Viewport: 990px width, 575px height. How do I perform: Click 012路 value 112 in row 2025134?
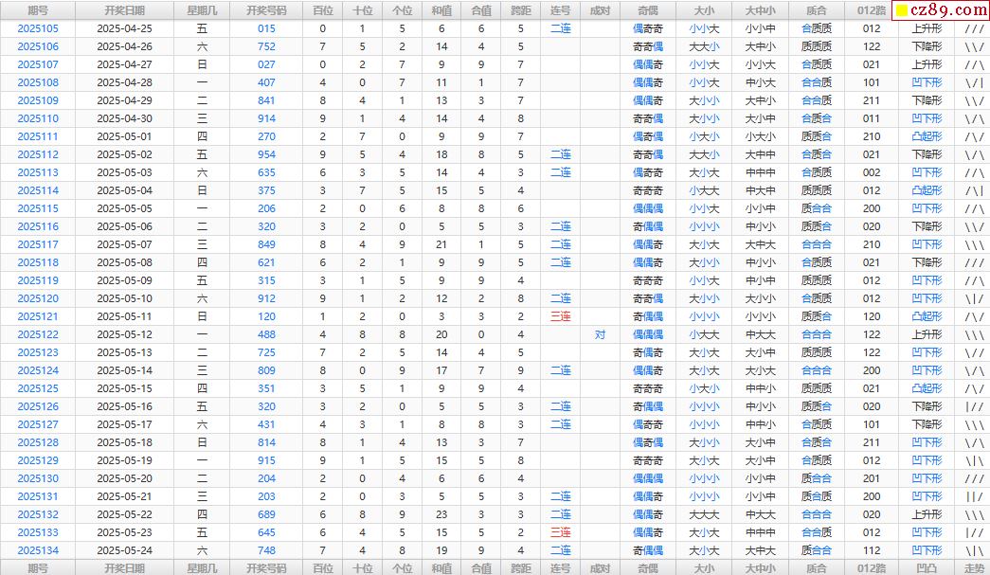(x=872, y=550)
